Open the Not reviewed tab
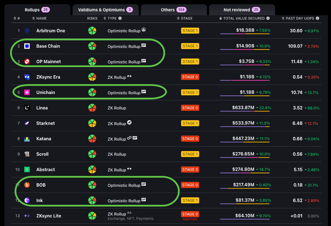The height and width of the screenshot is (226, 331). pos(242,10)
